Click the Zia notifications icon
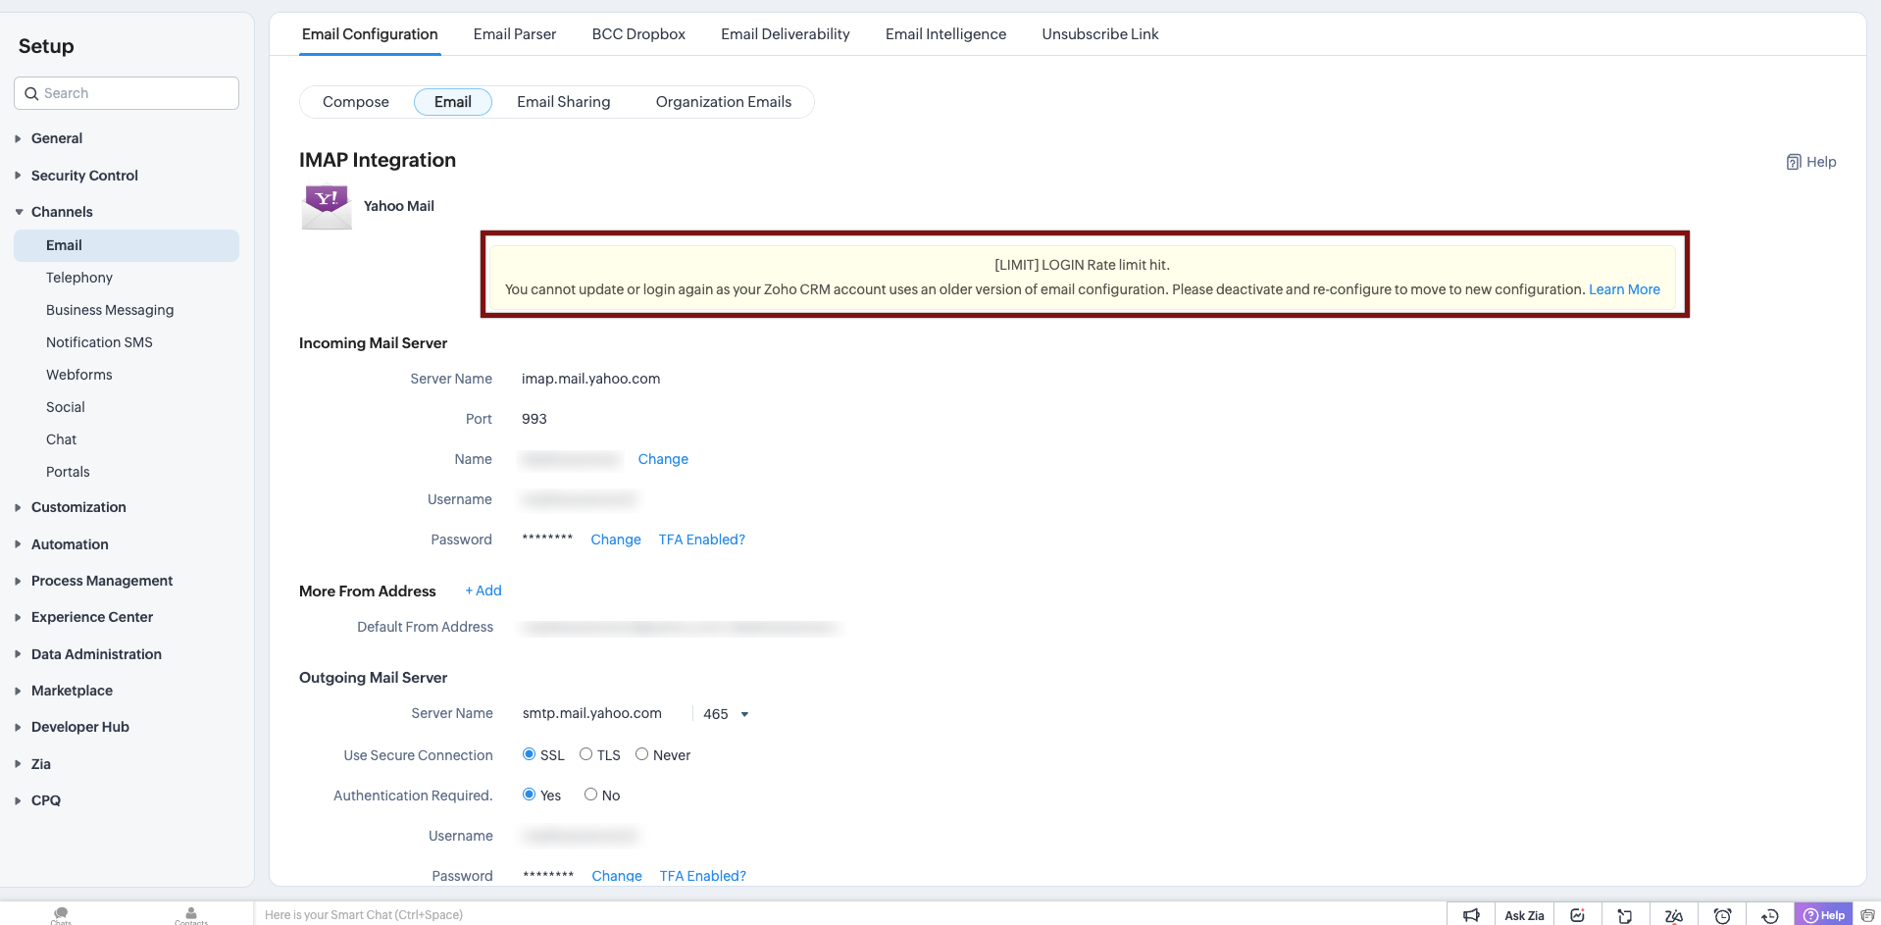The width and height of the screenshot is (1881, 925). (1674, 915)
